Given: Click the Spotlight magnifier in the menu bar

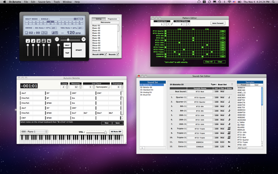Looking at the screenshot, I should [x=273, y=2].
